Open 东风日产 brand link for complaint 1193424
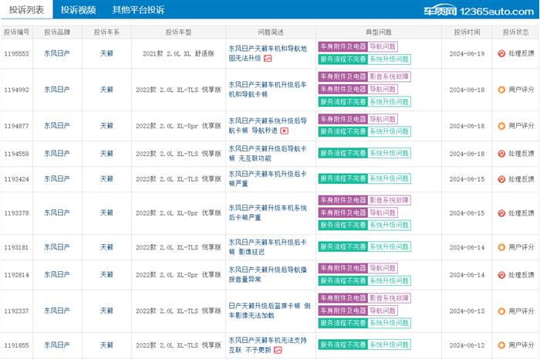 tap(57, 179)
